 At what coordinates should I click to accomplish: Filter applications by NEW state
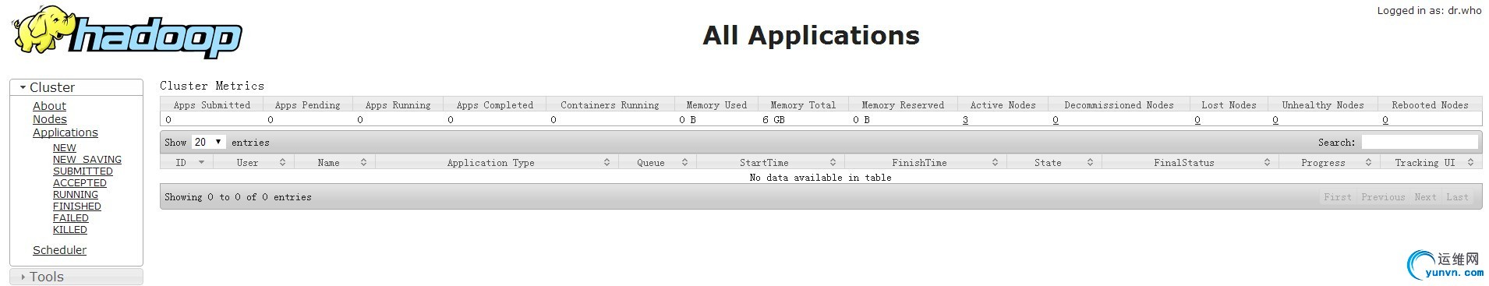(x=65, y=148)
